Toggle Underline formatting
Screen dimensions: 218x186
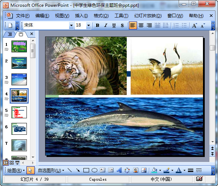click(x=114, y=25)
